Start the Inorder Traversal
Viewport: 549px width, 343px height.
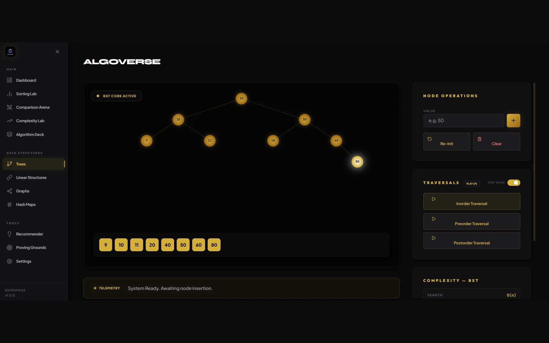(472, 201)
